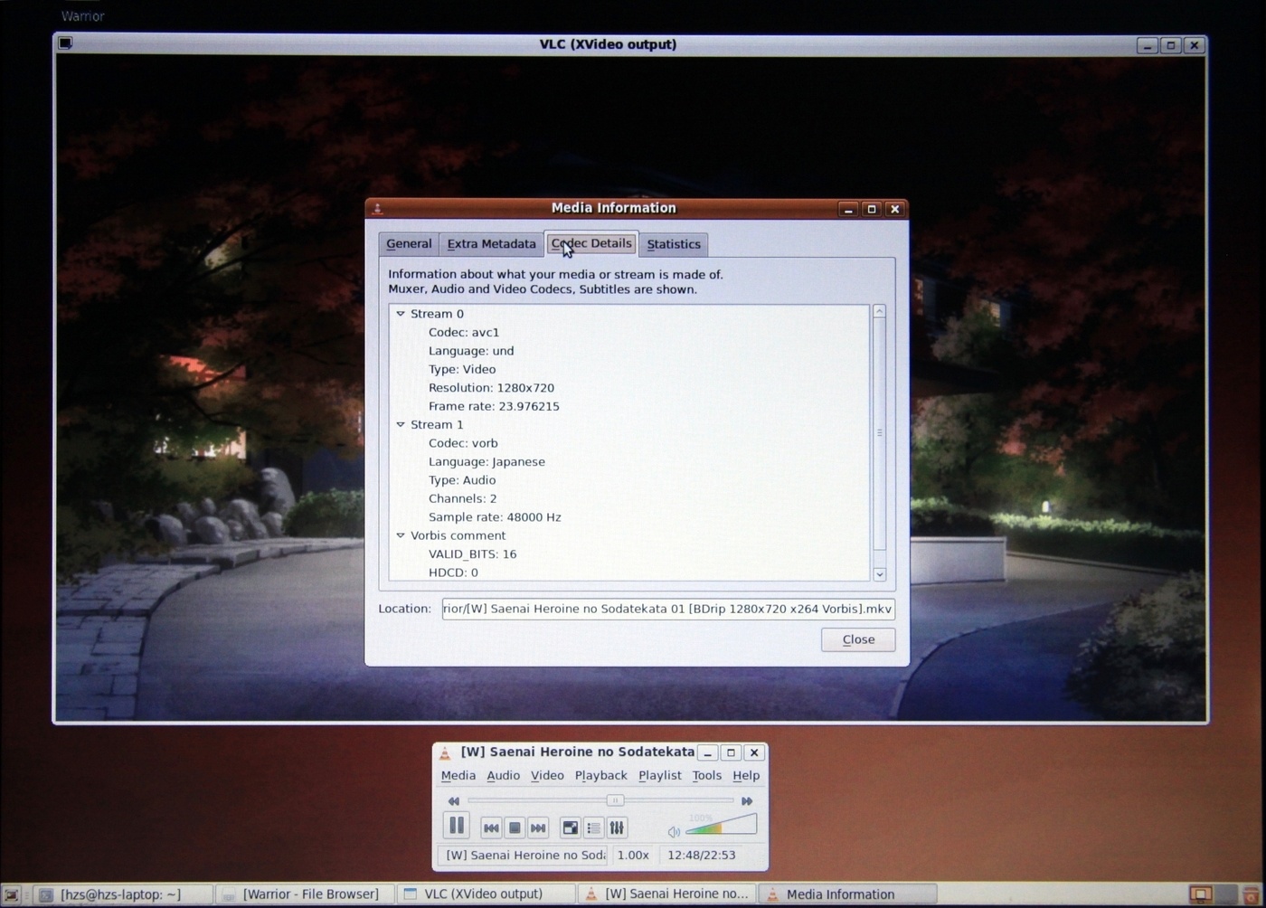Click the Media Information taskbar button
The height and width of the screenshot is (908, 1266).
847,894
